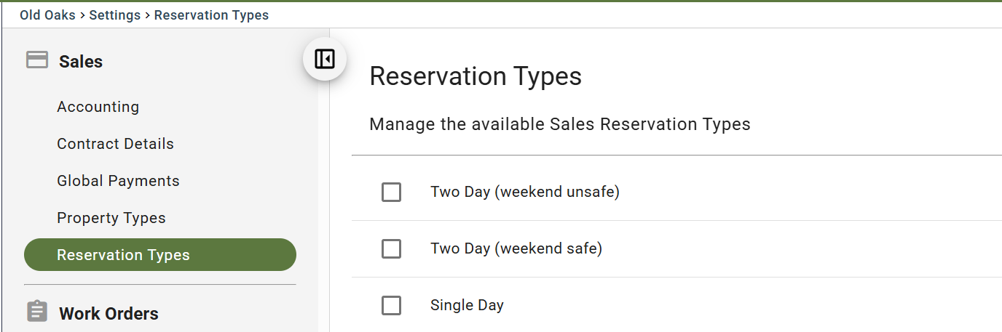The height and width of the screenshot is (332, 1002).
Task: Navigate to Property Types
Action: pos(111,218)
